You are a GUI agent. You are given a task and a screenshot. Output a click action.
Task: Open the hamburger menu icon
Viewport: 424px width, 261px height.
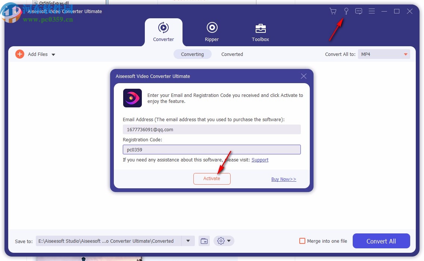click(372, 11)
